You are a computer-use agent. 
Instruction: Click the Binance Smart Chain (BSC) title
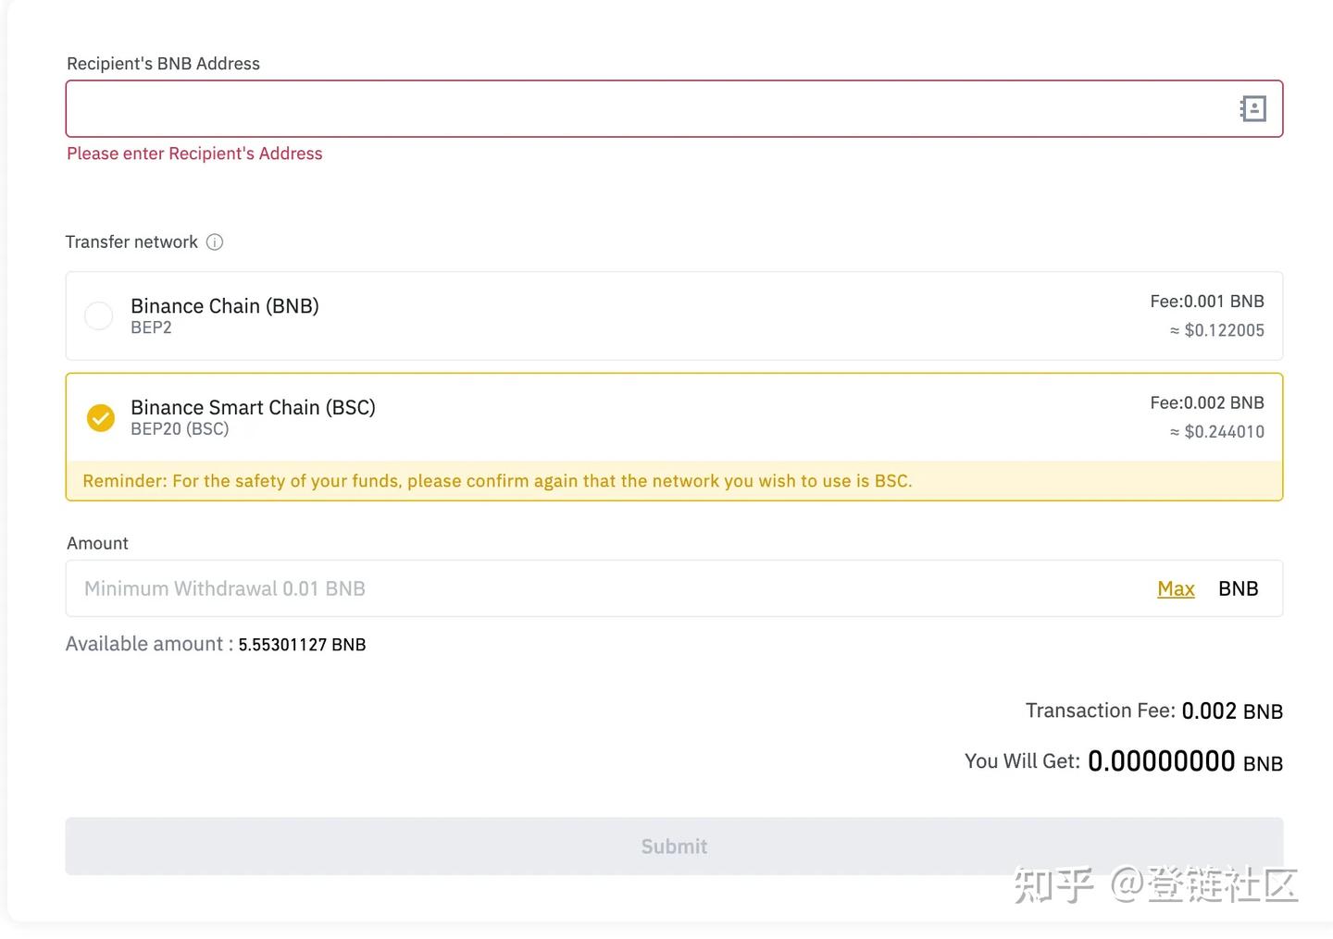253,407
